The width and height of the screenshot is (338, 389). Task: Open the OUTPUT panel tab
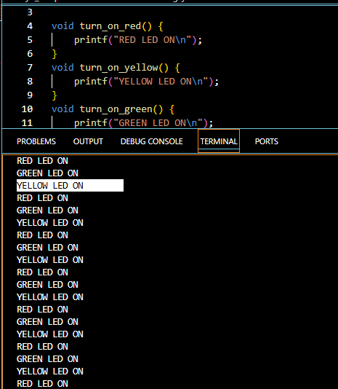[88, 141]
